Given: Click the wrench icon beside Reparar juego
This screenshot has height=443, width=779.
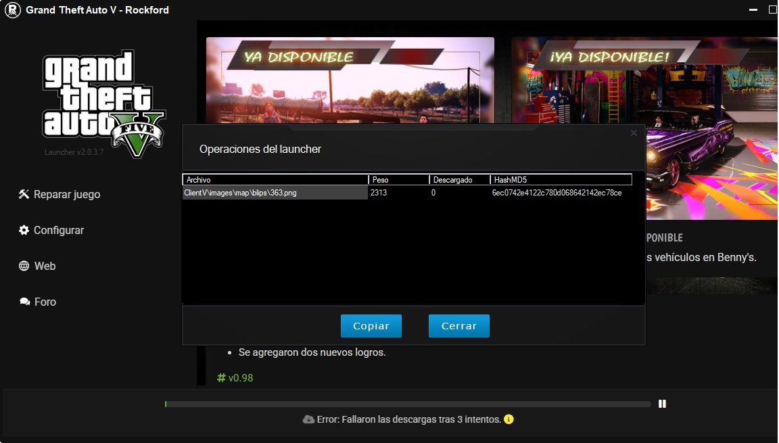Looking at the screenshot, I should pos(24,194).
